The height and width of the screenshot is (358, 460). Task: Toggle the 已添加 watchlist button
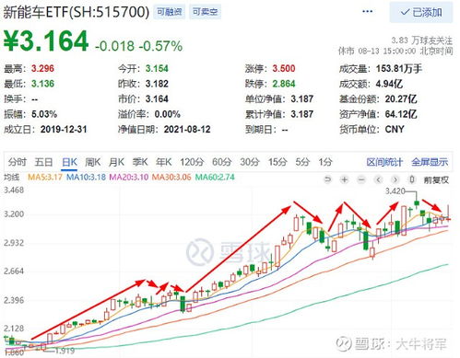coord(421,12)
